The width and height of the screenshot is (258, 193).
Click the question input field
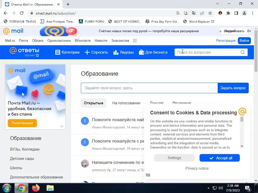[x=149, y=88]
